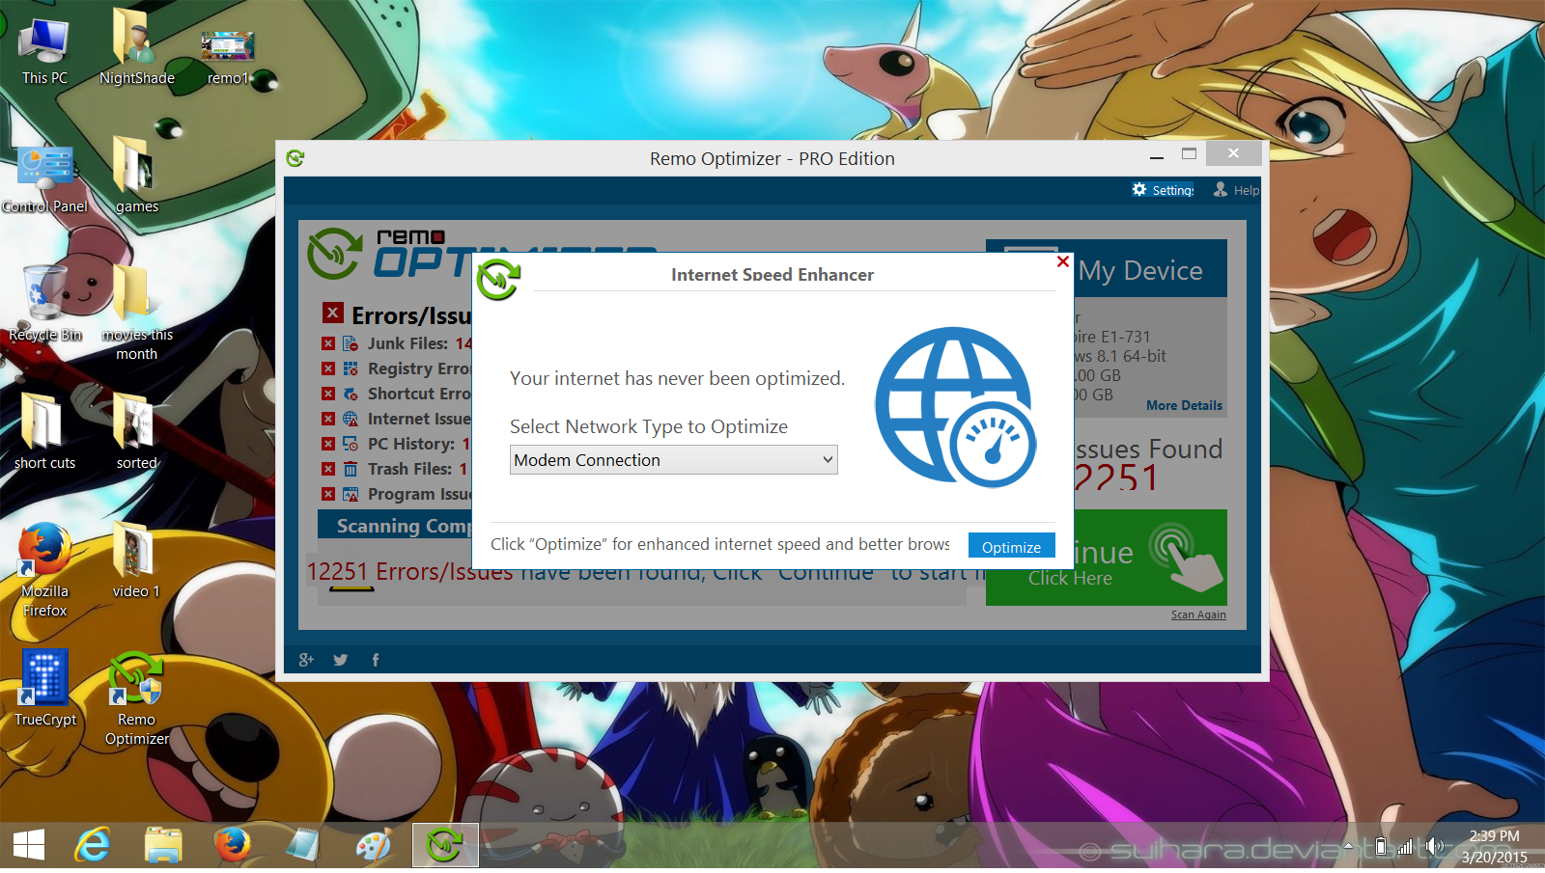Click the battery icon in the system tray

1381,846
